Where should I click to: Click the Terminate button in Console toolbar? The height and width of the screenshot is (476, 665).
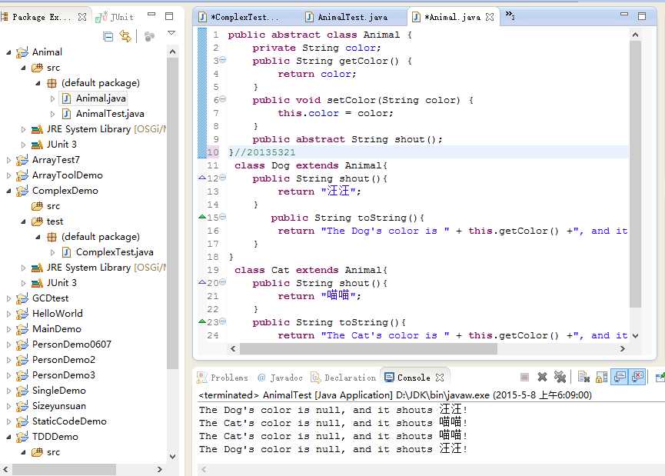click(524, 377)
